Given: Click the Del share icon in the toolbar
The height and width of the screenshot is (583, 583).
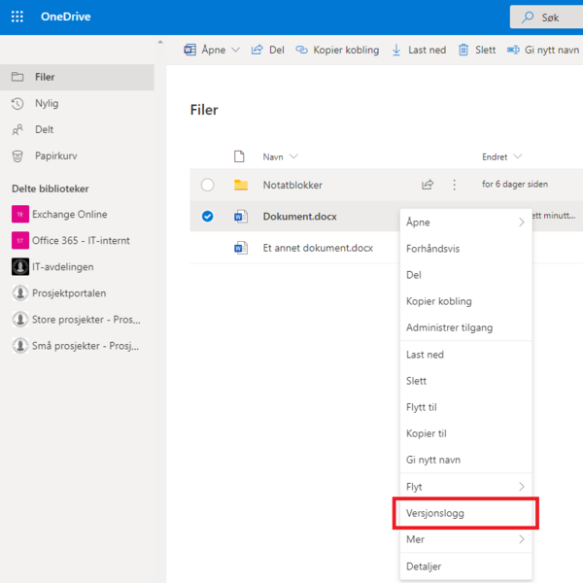Looking at the screenshot, I should coord(257,50).
